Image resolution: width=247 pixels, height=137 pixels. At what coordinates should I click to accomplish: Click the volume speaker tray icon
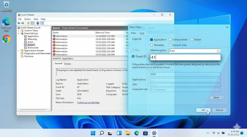tap(218, 133)
